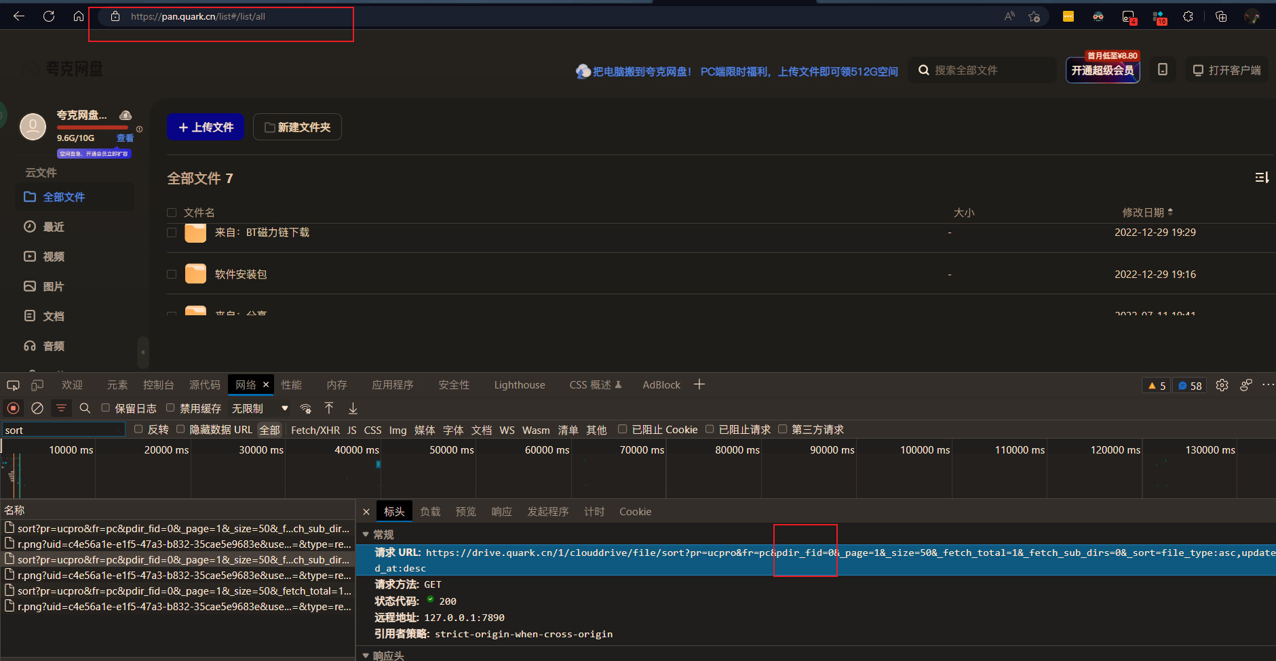Click the 打开客户端 button
This screenshot has height=661, width=1276.
(1227, 70)
